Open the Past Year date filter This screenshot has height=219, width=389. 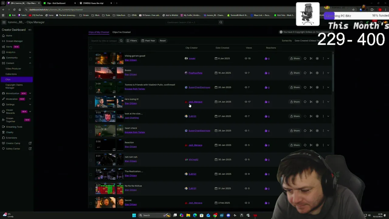click(148, 41)
